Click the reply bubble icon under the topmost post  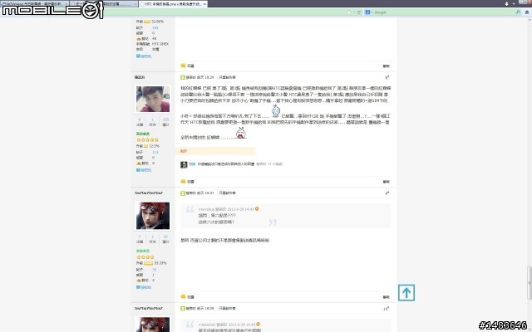pos(183,66)
